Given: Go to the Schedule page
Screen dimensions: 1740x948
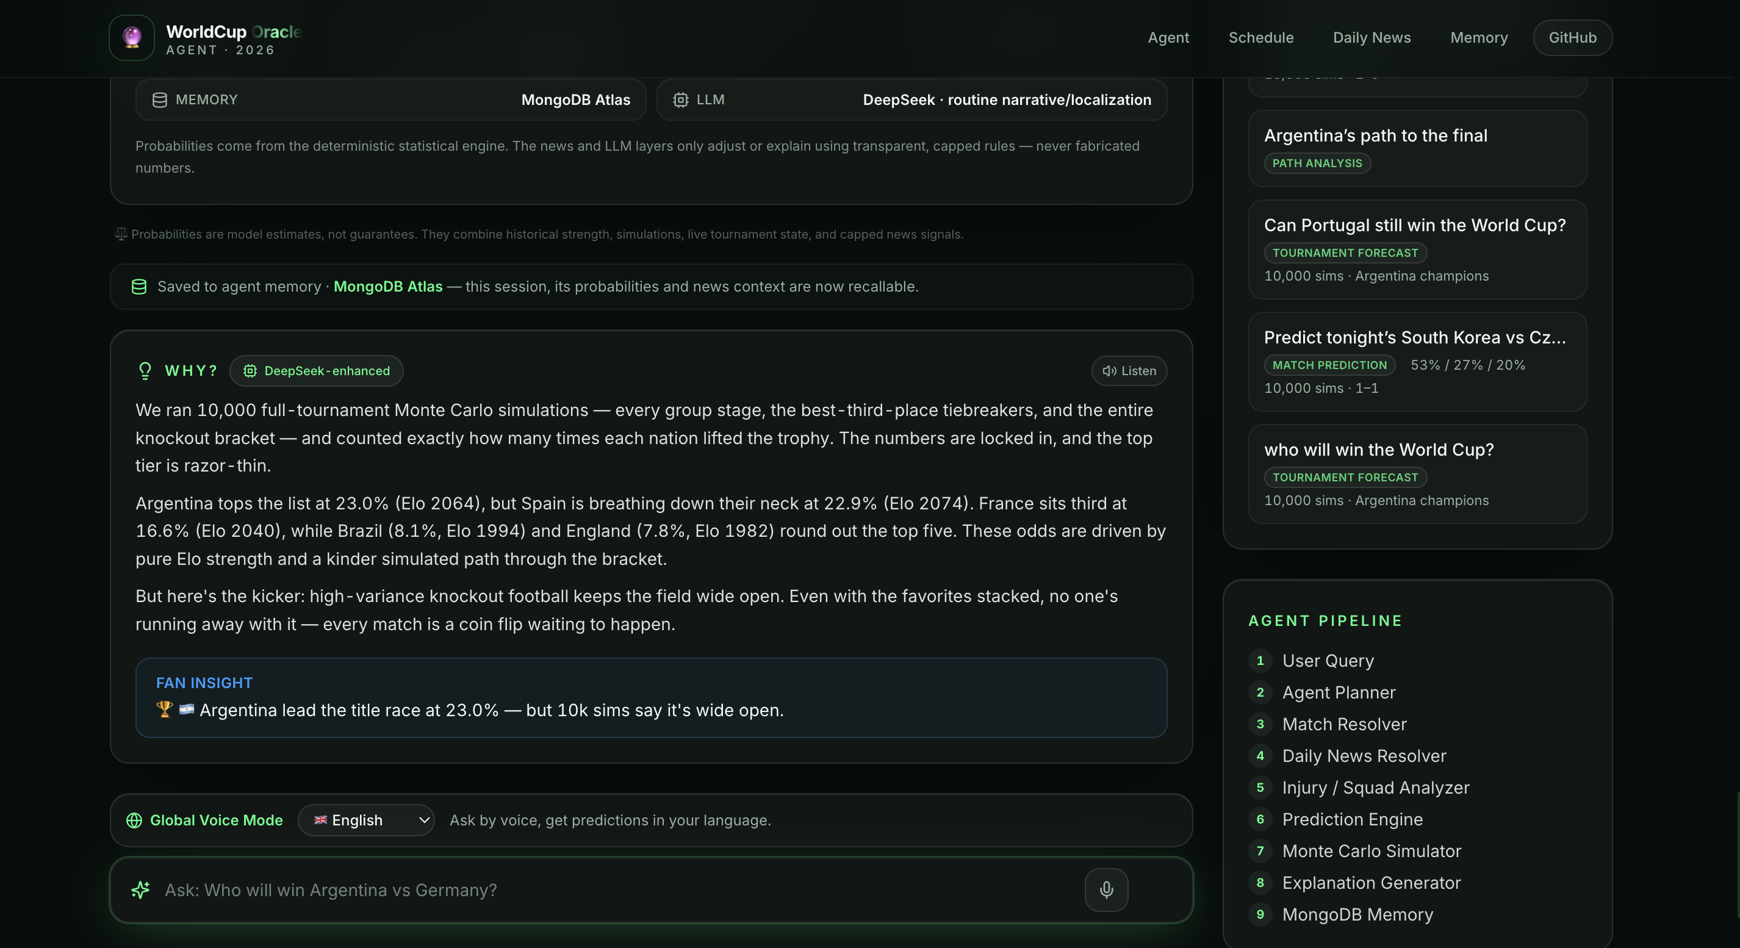Looking at the screenshot, I should coord(1261,38).
